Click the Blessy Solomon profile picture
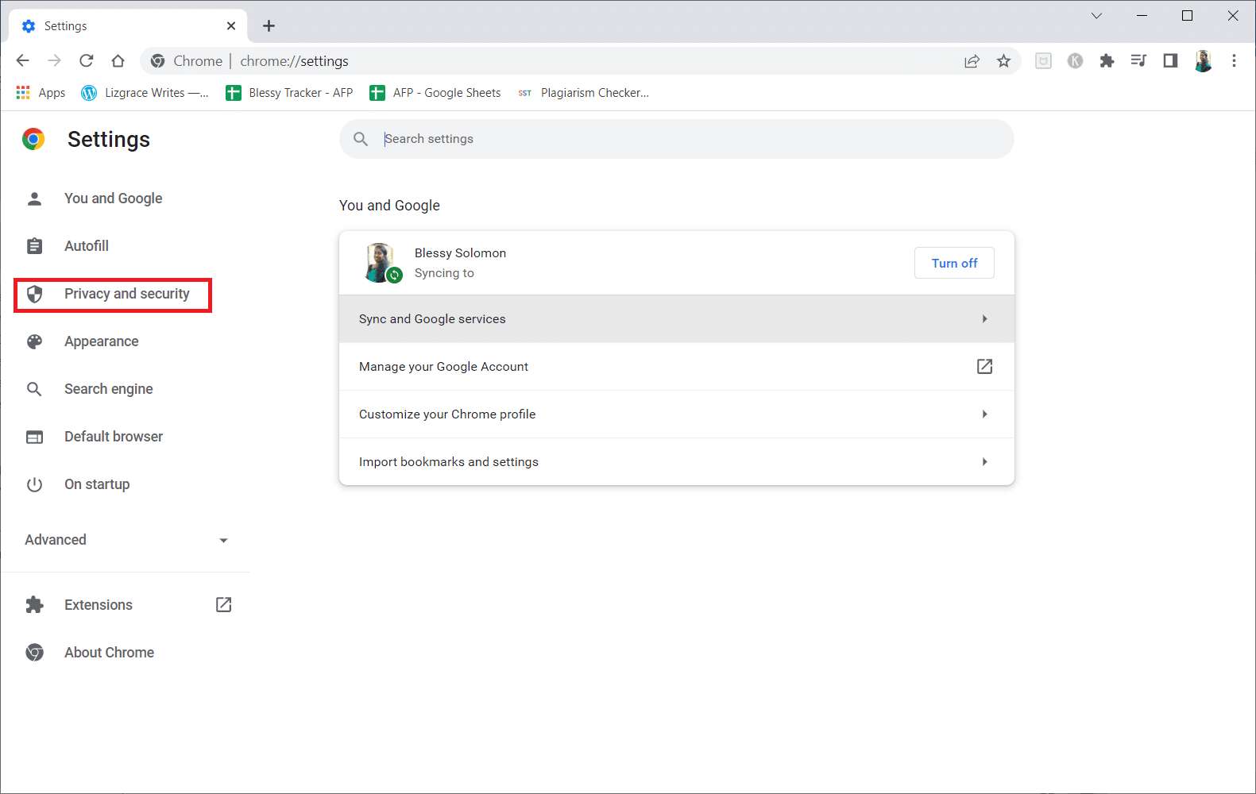This screenshot has height=794, width=1256. point(381,263)
